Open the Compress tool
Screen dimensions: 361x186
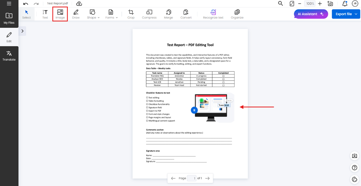[149, 14]
